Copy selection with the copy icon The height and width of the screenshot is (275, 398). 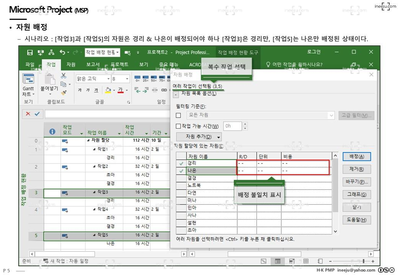[x=63, y=84]
